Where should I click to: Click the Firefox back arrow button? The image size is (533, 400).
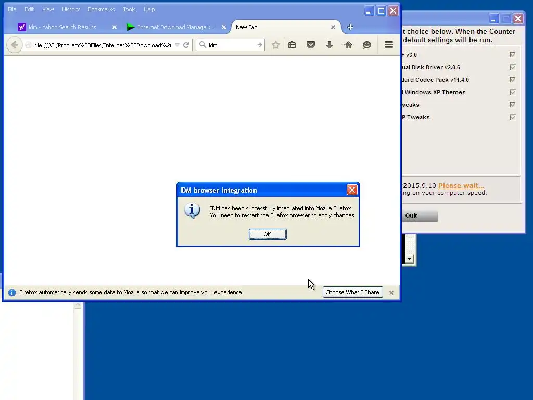click(15, 45)
